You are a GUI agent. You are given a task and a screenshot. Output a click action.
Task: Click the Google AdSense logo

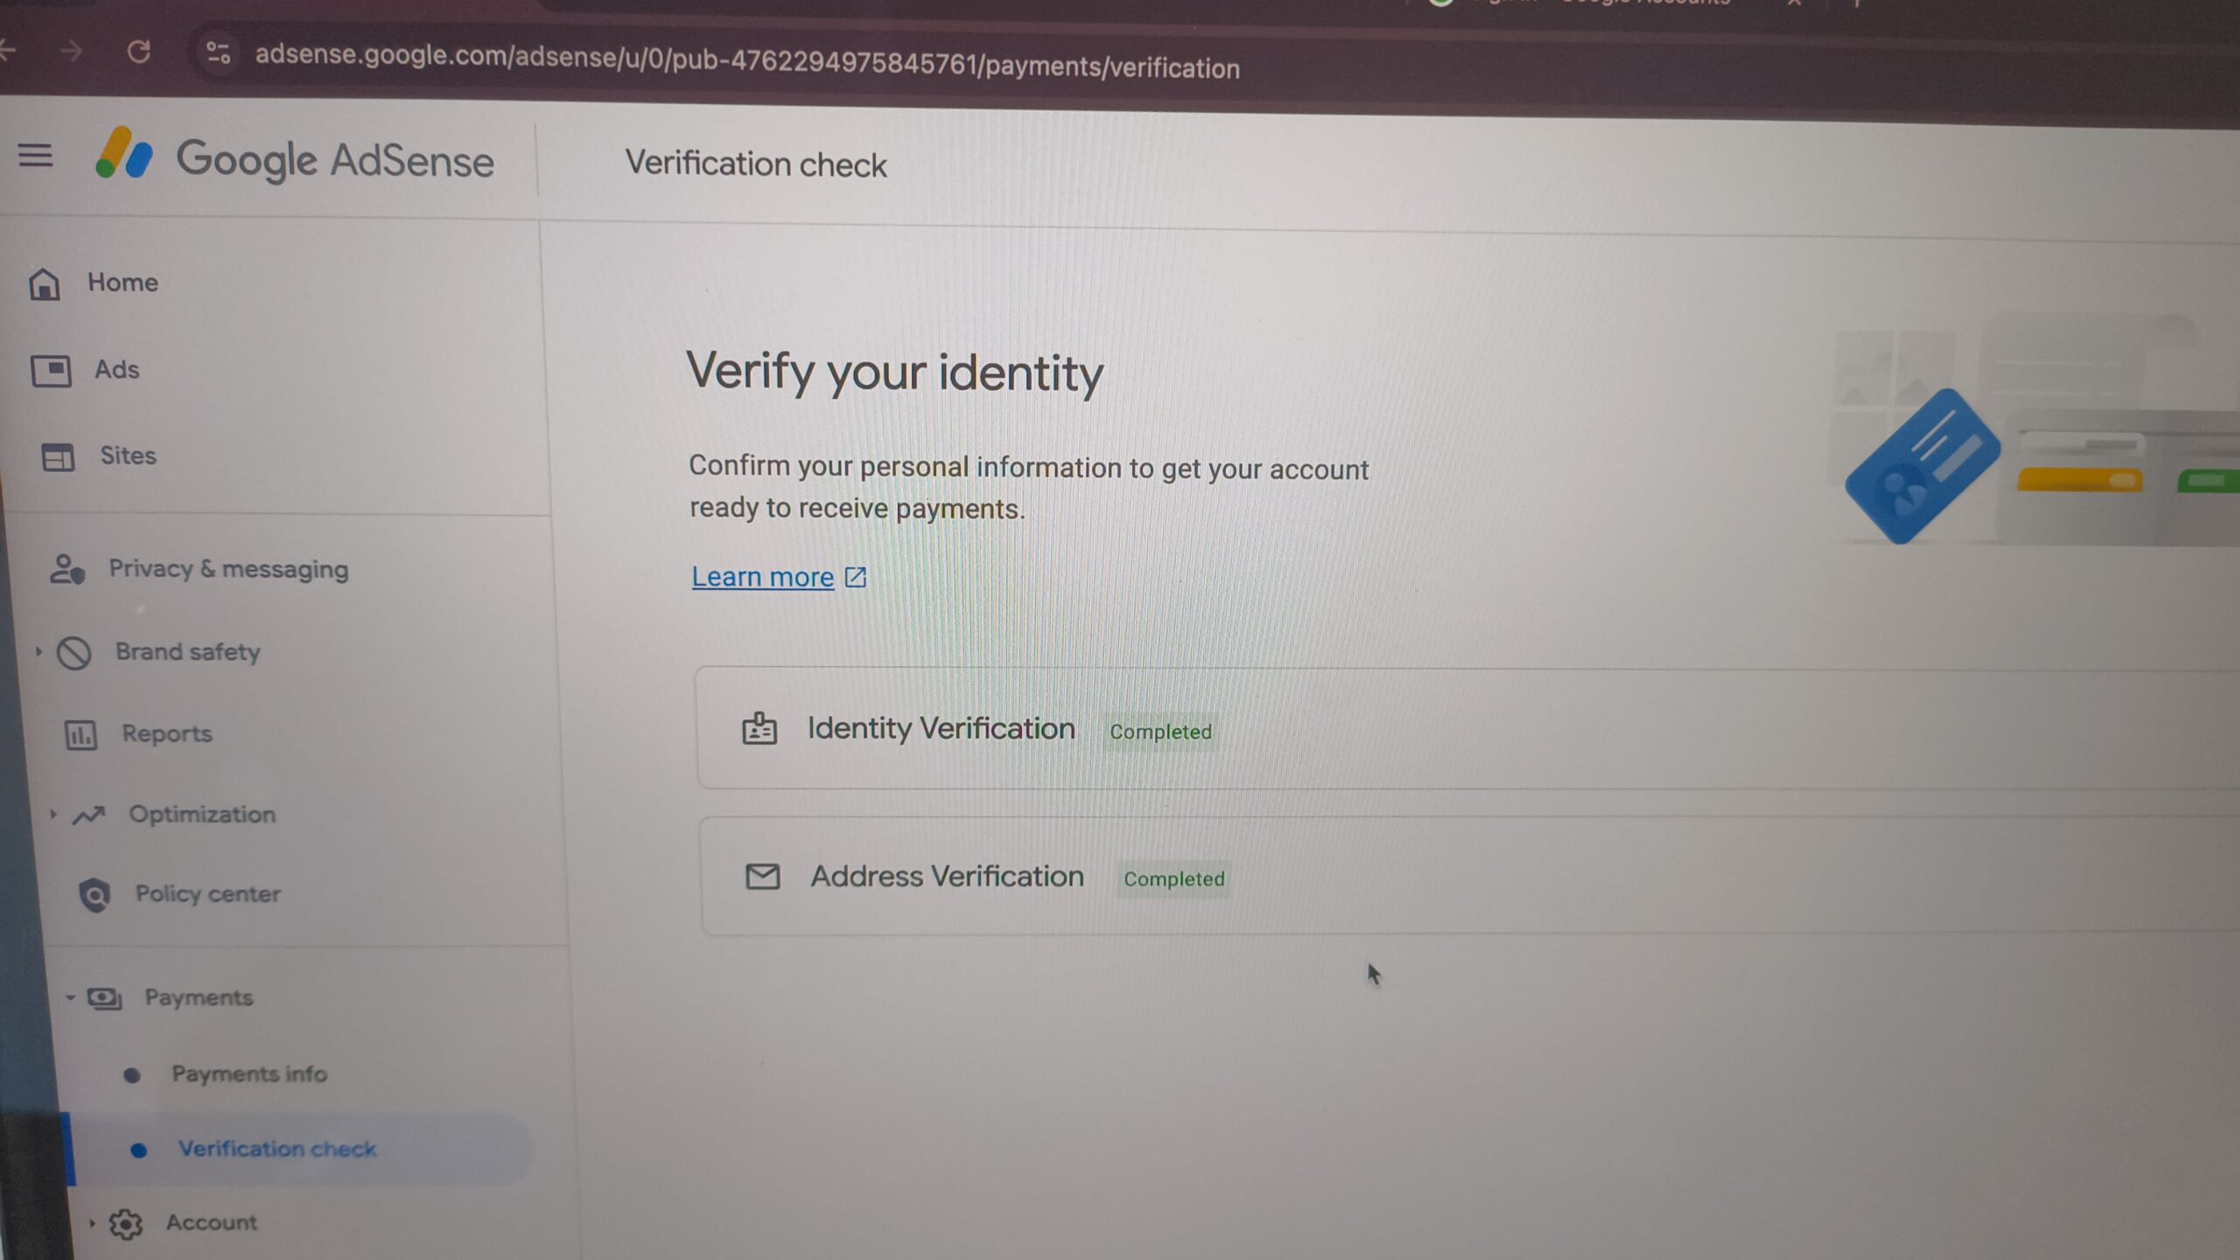coord(295,157)
